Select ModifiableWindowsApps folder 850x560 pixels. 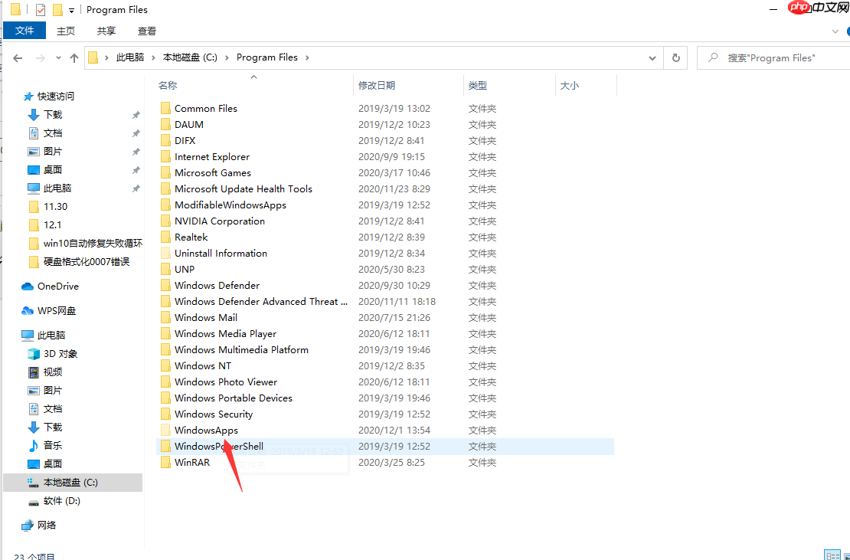[230, 205]
